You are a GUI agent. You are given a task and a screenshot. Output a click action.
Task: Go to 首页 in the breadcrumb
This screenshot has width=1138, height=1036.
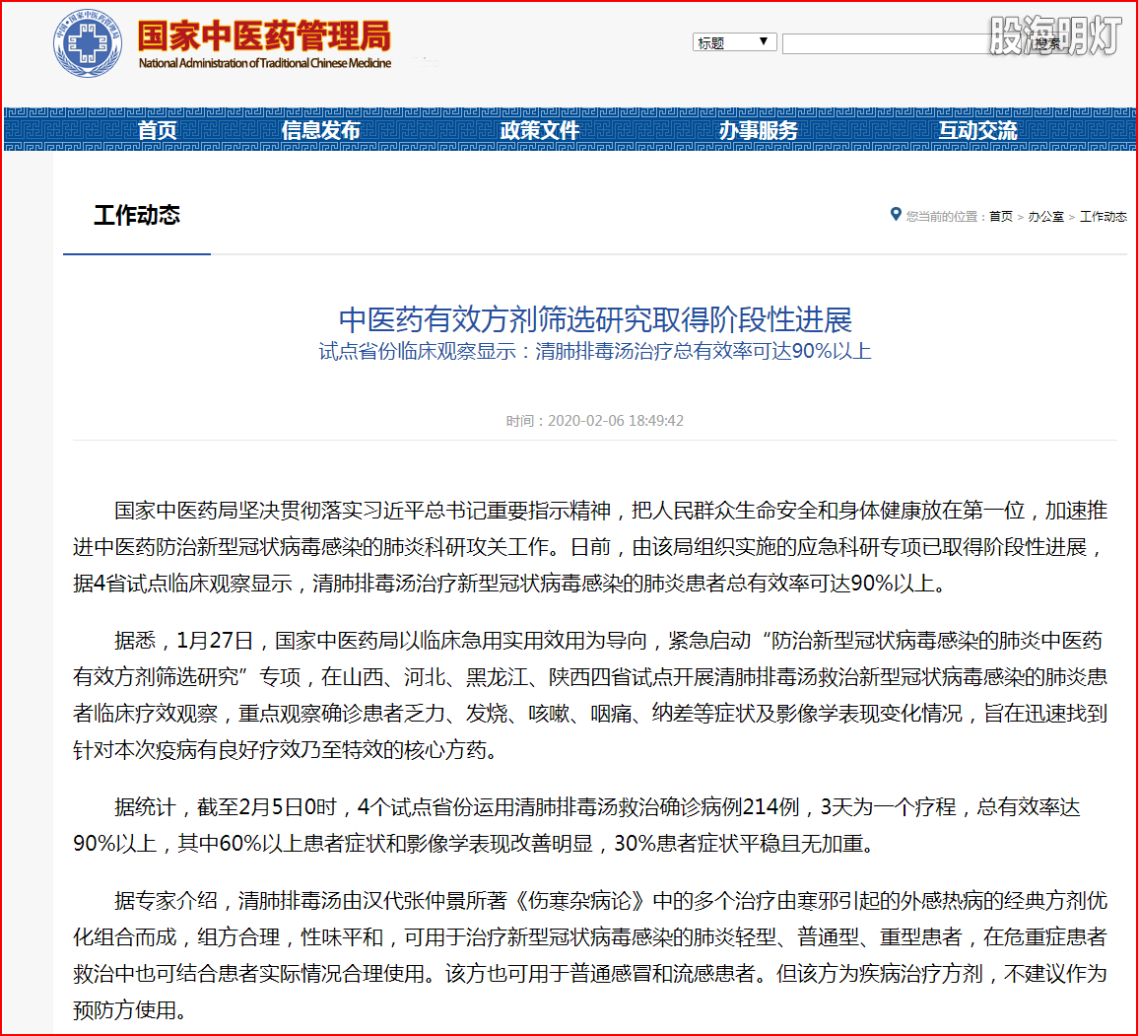1001,216
